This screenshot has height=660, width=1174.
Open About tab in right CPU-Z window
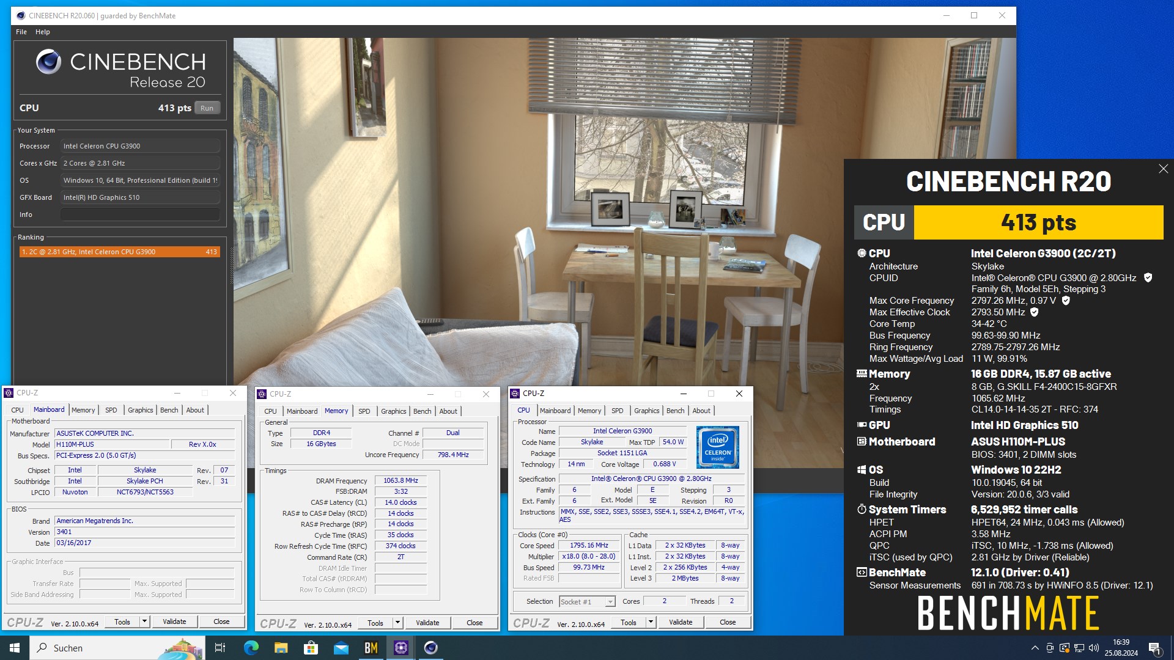tap(701, 411)
